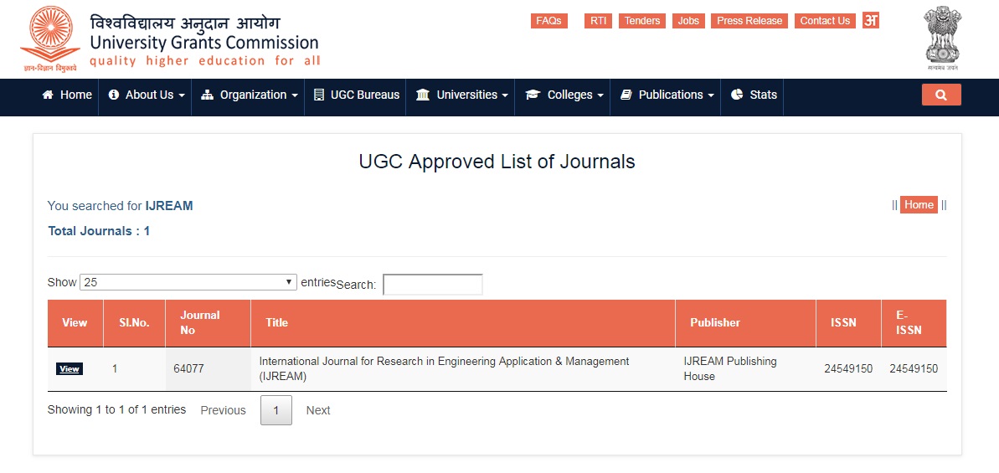Click the Indian national emblem image

[942, 39]
